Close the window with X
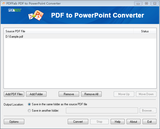160x129 pixels. [x=155, y=4]
